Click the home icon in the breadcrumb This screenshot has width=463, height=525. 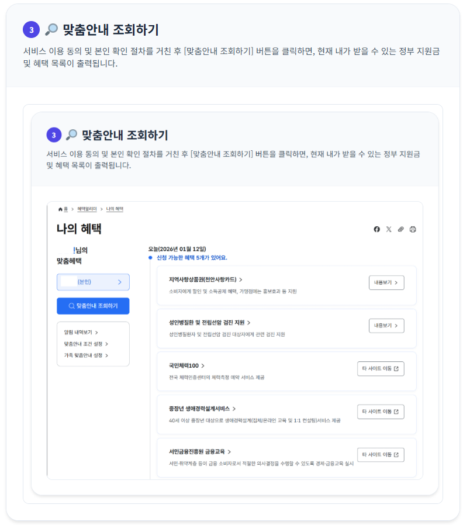point(60,209)
